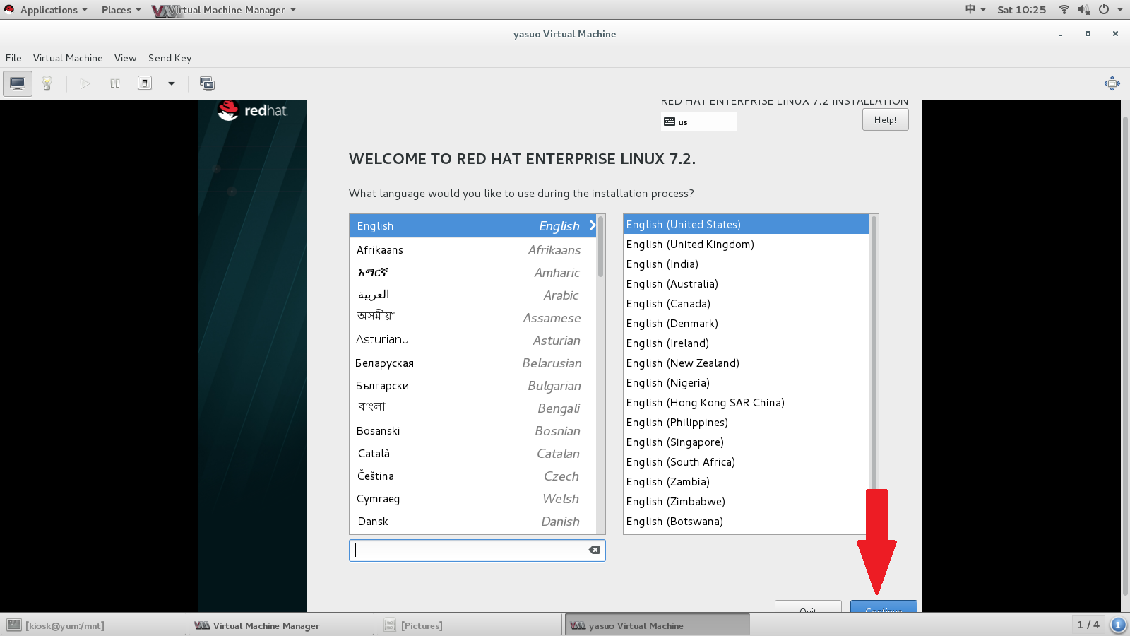Switch to kiosk@yum:/mnt terminal in taskbar
Image resolution: width=1130 pixels, height=636 pixels.
point(93,625)
